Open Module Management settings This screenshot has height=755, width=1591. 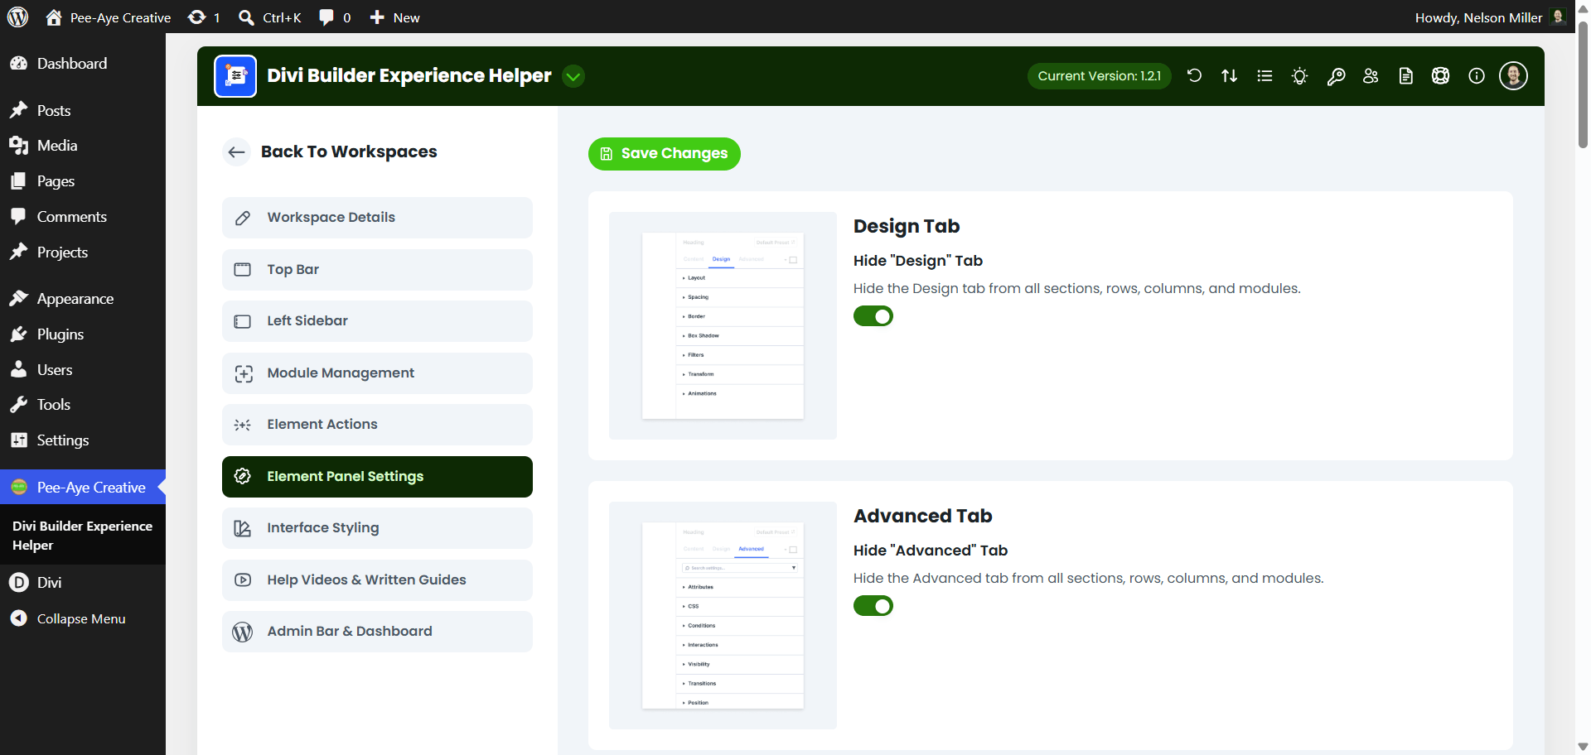[x=377, y=373]
